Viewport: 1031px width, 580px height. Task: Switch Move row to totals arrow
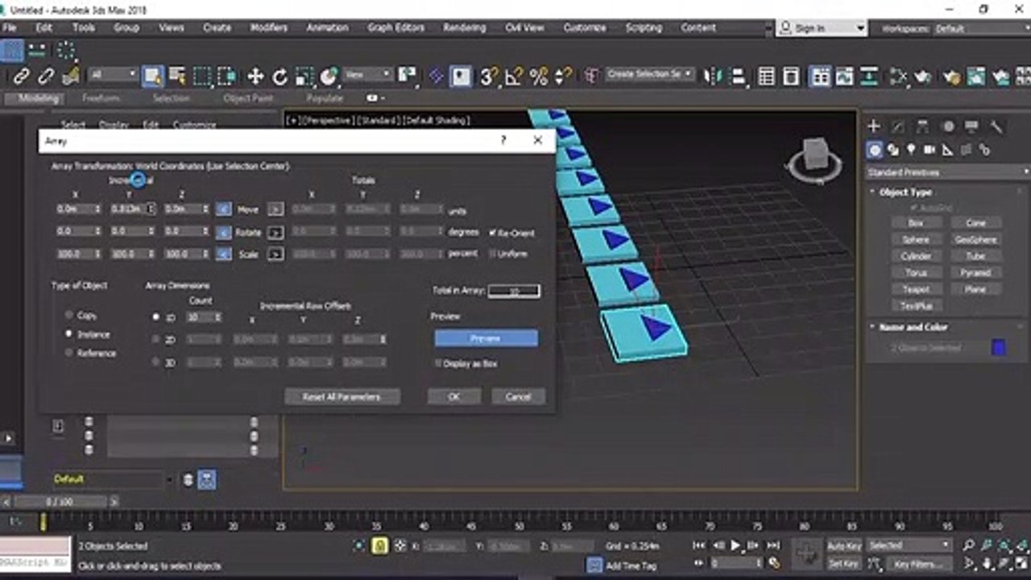pyautogui.click(x=275, y=209)
